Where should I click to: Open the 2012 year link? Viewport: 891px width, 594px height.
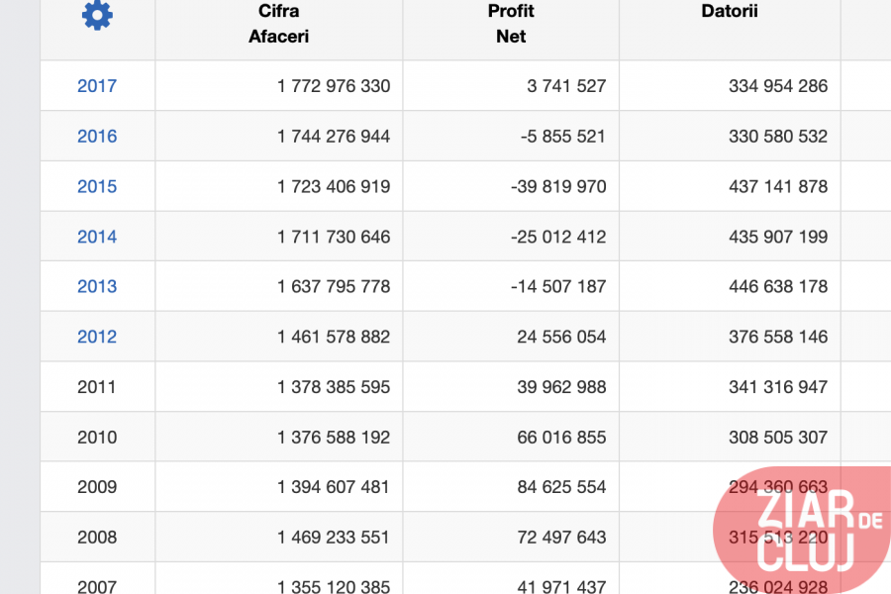97,337
